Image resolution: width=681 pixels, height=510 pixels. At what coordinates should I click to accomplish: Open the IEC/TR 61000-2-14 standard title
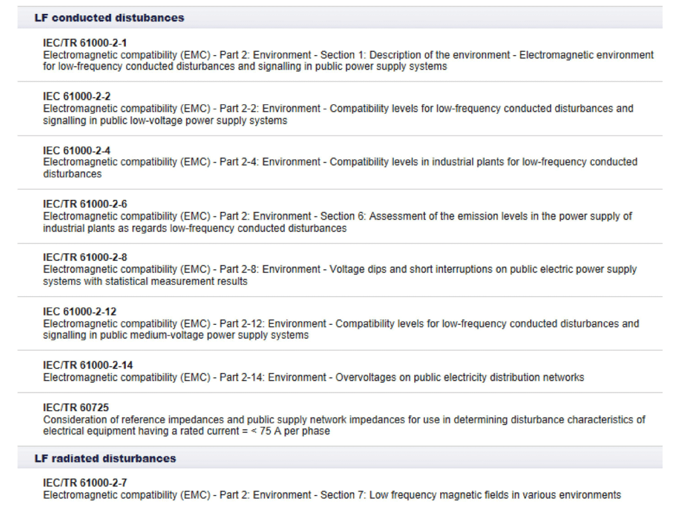[x=88, y=365]
